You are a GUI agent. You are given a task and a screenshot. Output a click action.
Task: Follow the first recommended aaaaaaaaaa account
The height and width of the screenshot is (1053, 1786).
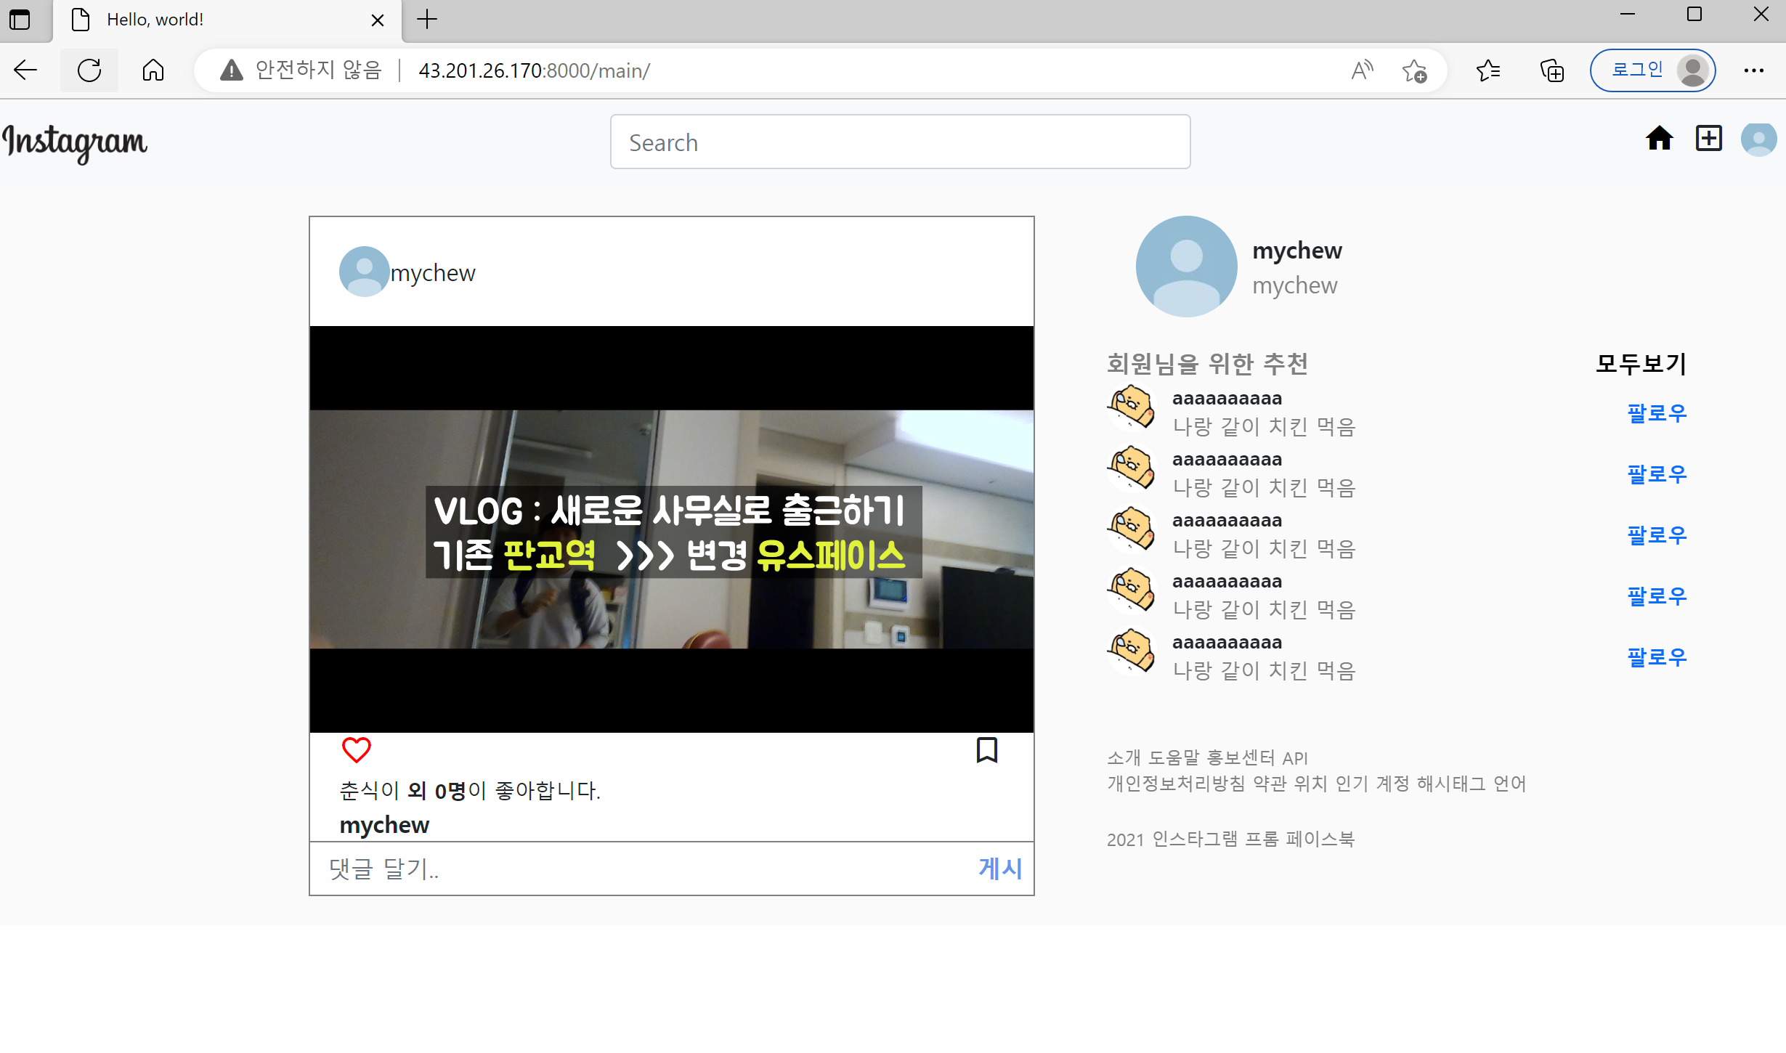(1656, 412)
